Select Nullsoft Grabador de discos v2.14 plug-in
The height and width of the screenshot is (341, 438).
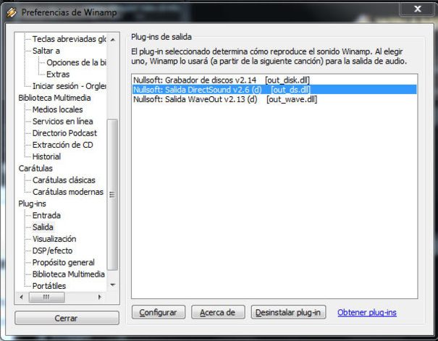pyautogui.click(x=274, y=80)
